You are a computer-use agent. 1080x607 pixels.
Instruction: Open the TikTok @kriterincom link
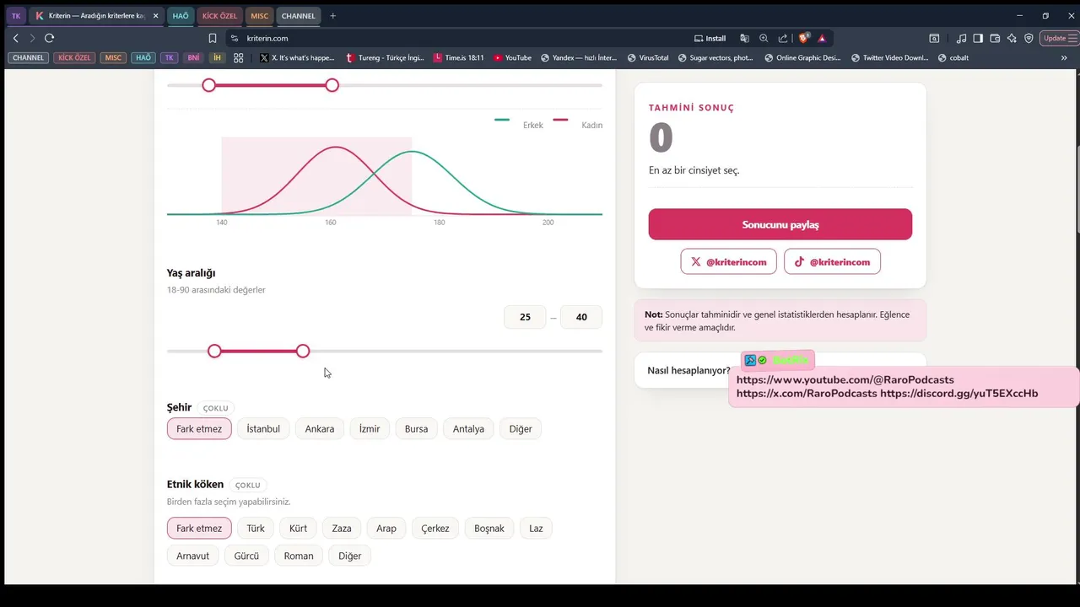pos(832,261)
